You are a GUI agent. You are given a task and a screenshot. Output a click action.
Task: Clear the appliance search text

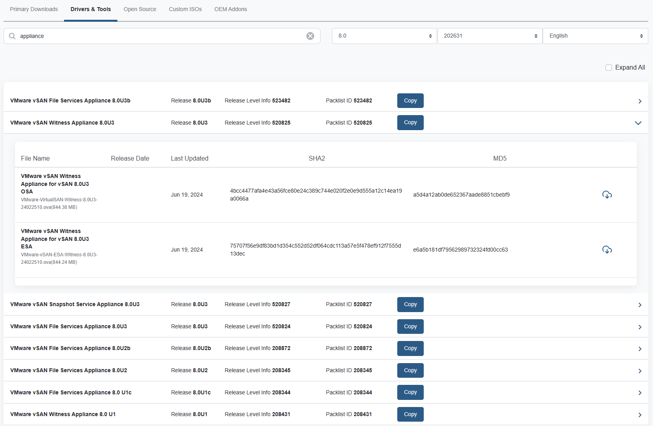pos(310,36)
